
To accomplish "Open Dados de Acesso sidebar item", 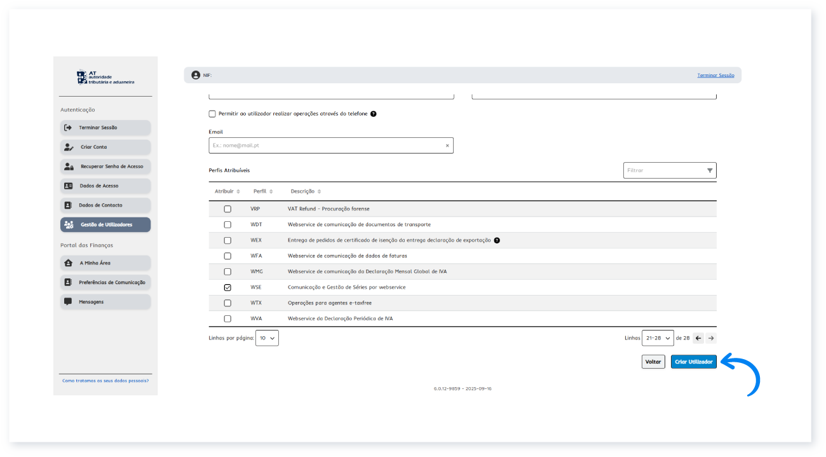I will click(x=105, y=186).
